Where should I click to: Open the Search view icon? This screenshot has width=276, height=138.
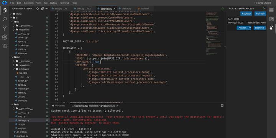coord(5,19)
